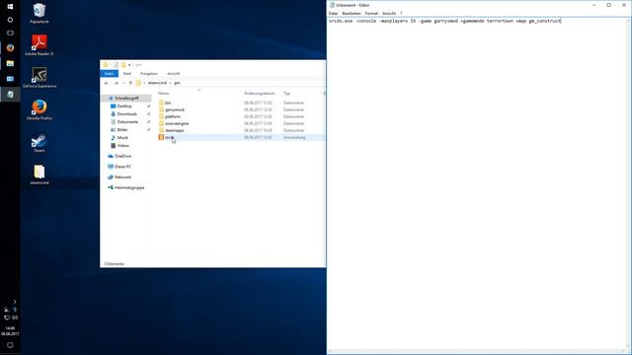The height and width of the screenshot is (355, 632).
Task: Open Netzwerk in the navigation pane
Action: [x=122, y=177]
